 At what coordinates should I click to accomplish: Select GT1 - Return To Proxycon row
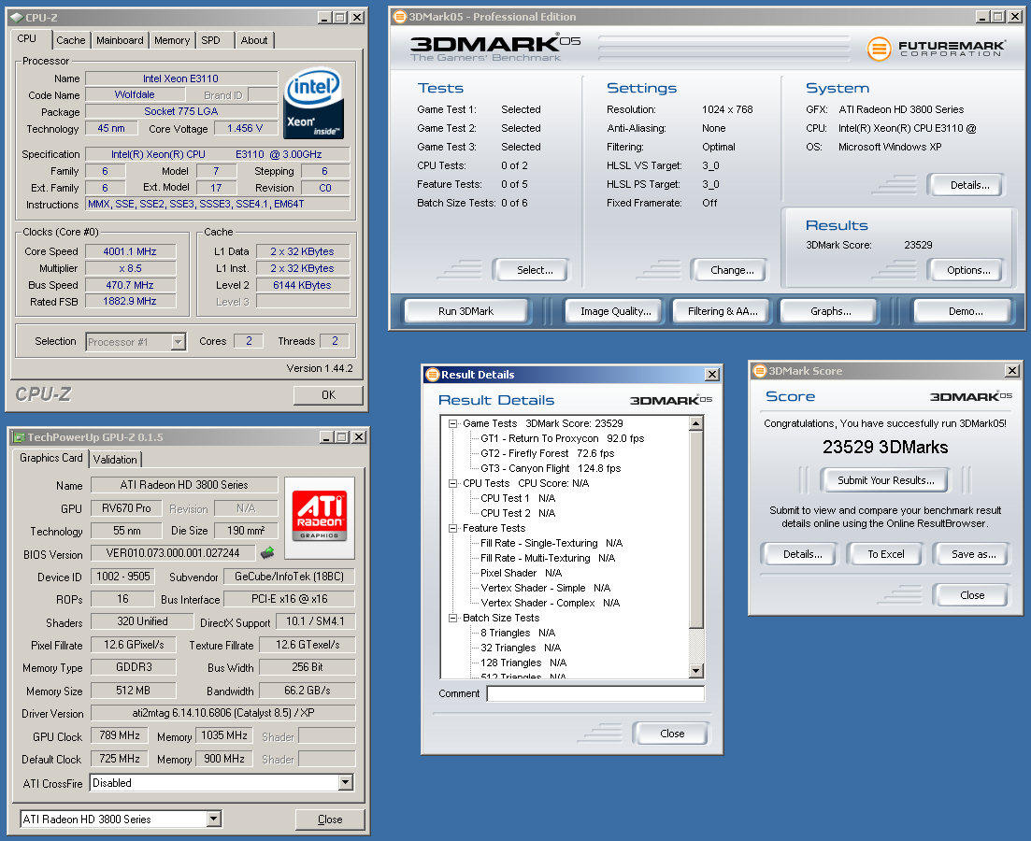(x=562, y=438)
